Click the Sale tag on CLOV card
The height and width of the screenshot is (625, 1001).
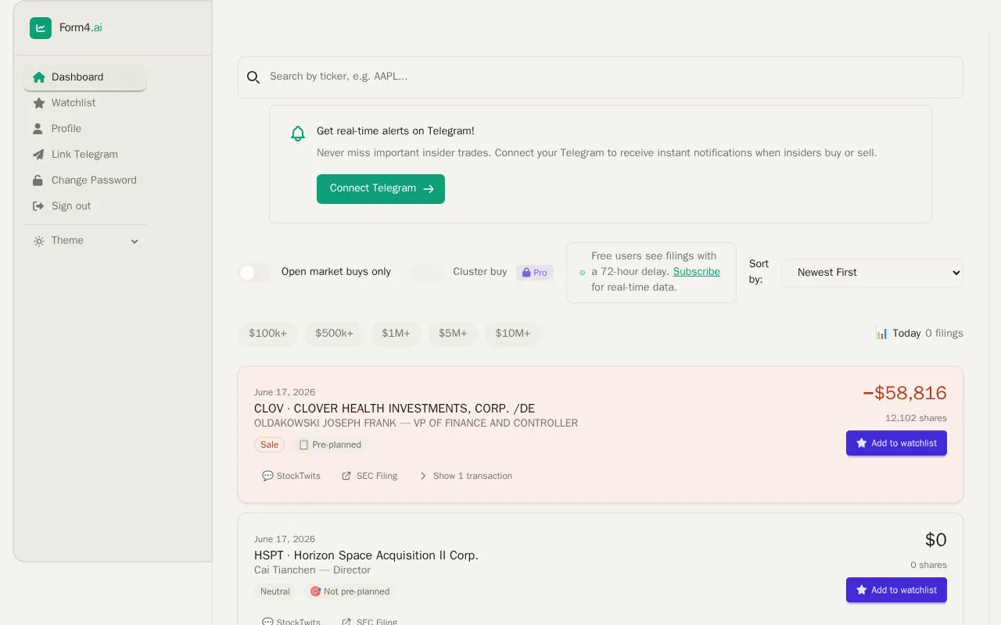coord(269,445)
